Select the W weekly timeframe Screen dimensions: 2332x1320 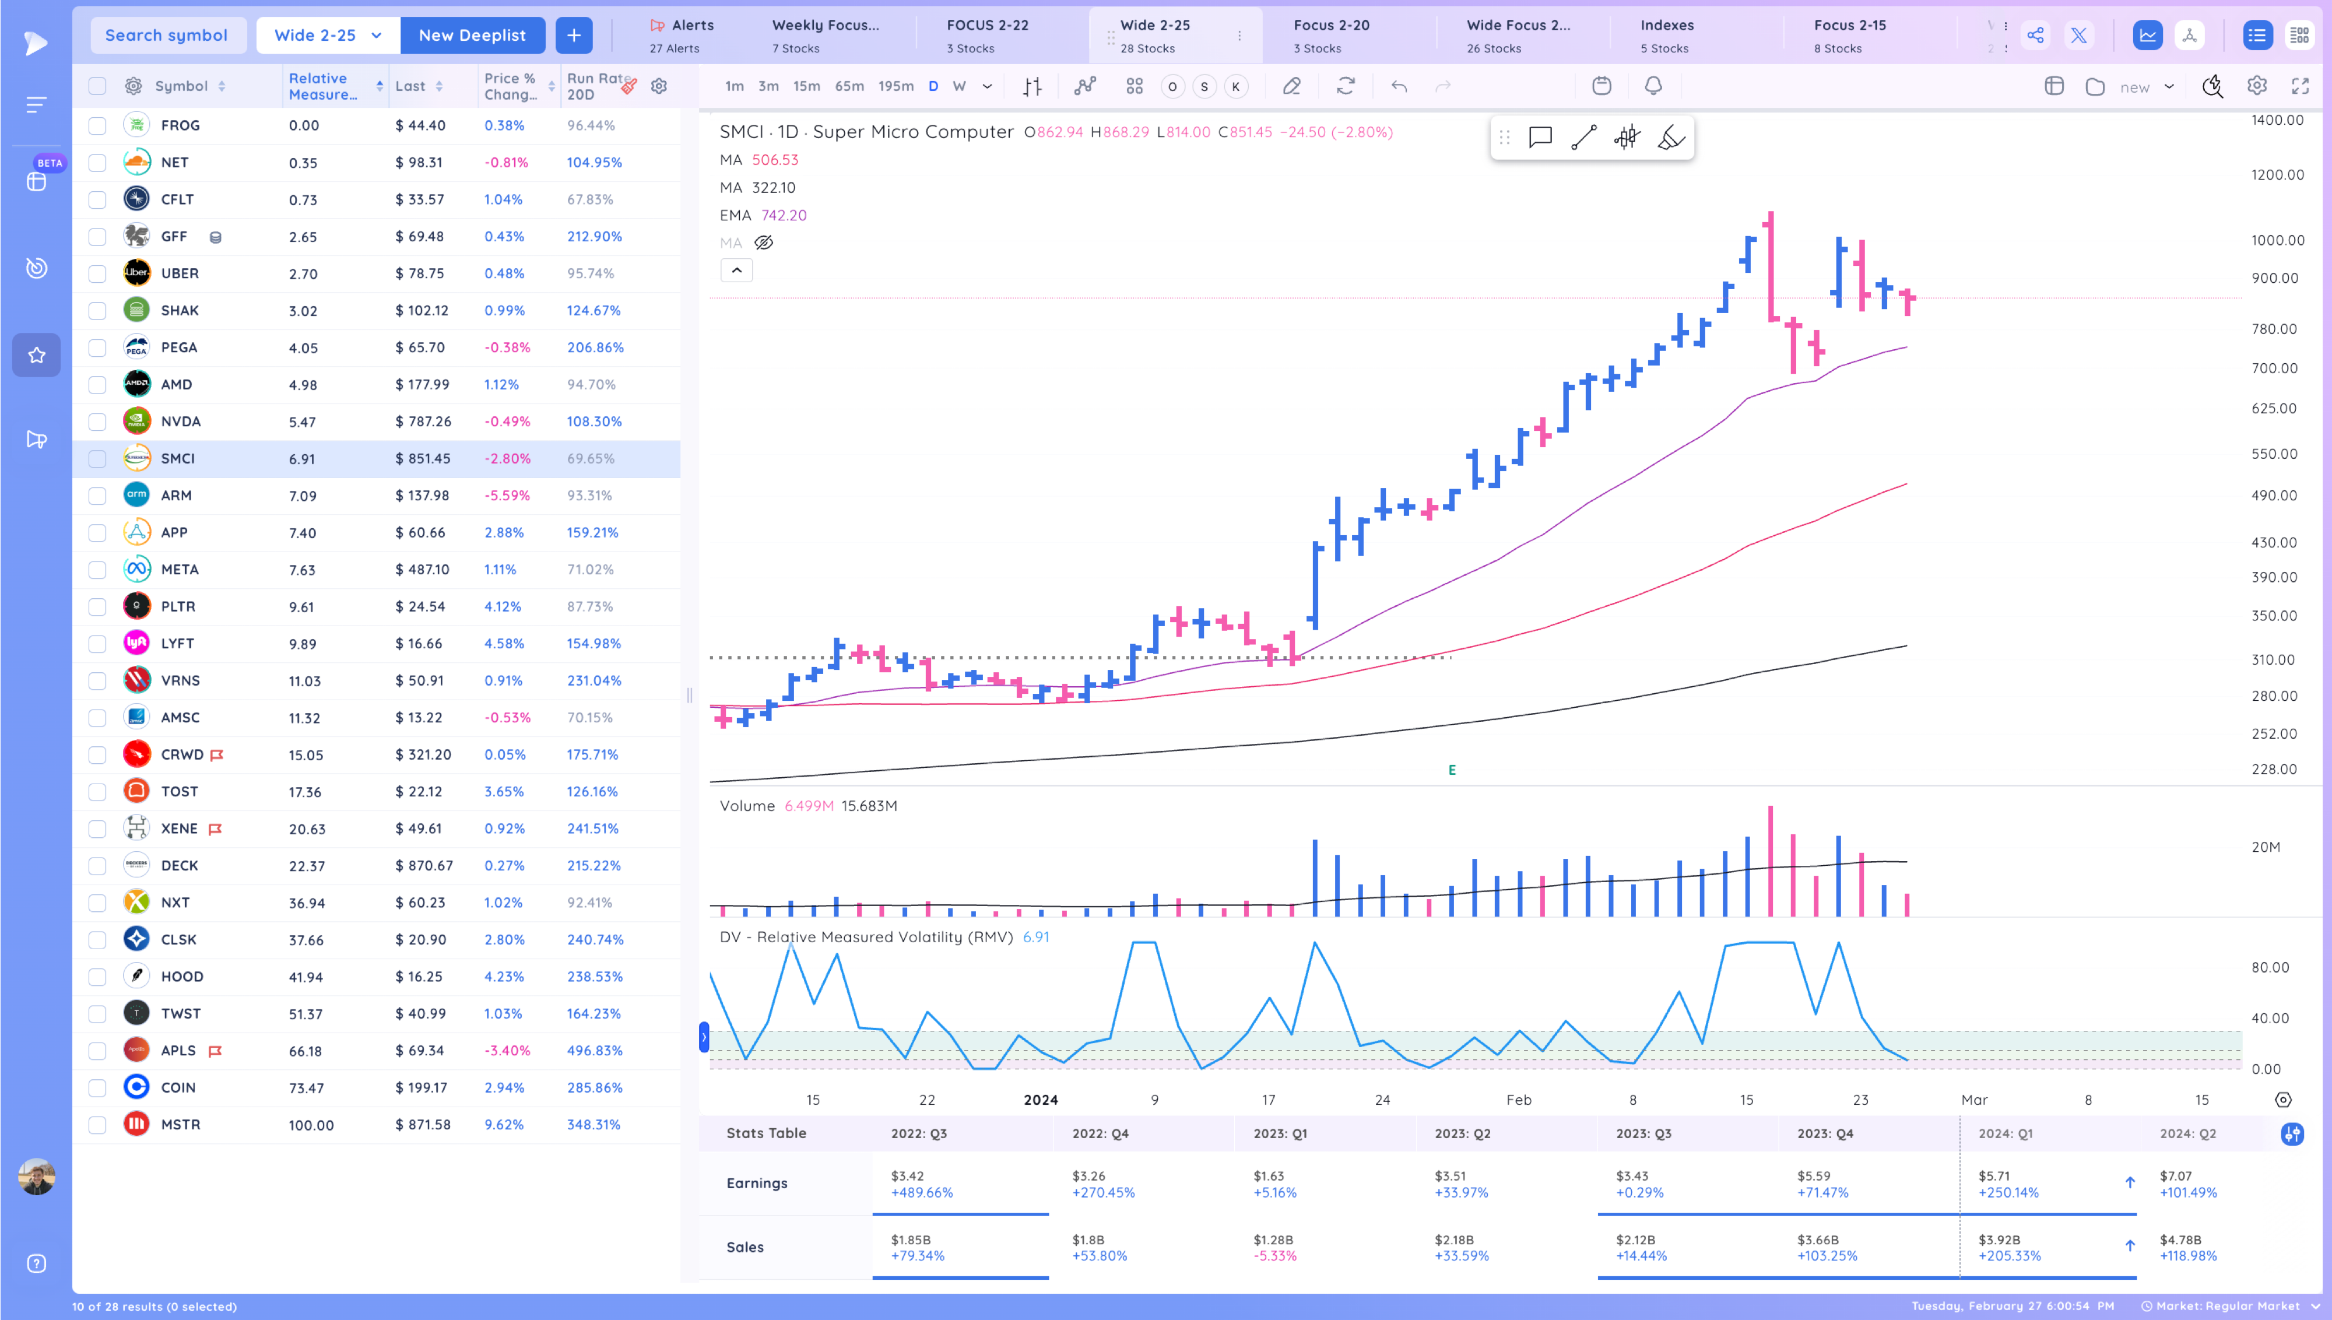tap(959, 86)
